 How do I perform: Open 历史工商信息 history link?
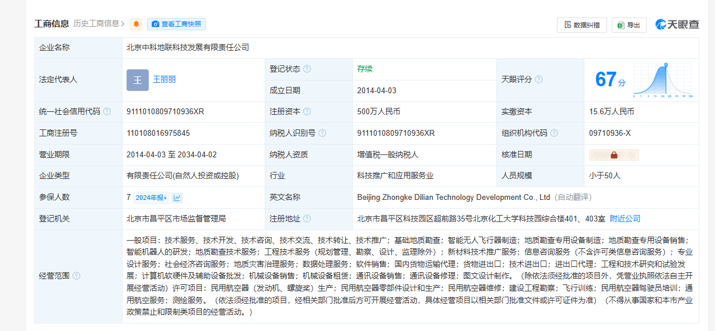99,24
